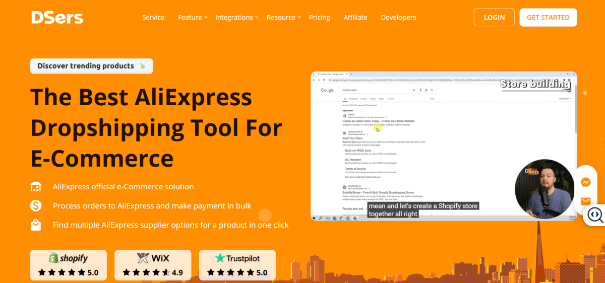Click the GET STARTED button

pos(548,17)
